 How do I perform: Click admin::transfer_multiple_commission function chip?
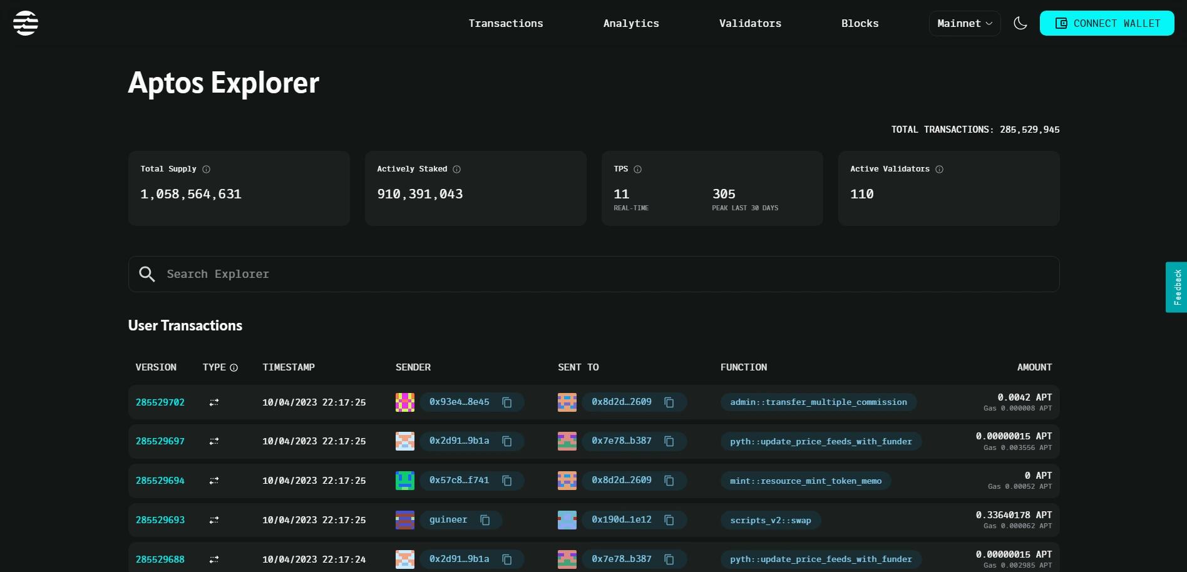tap(818, 402)
